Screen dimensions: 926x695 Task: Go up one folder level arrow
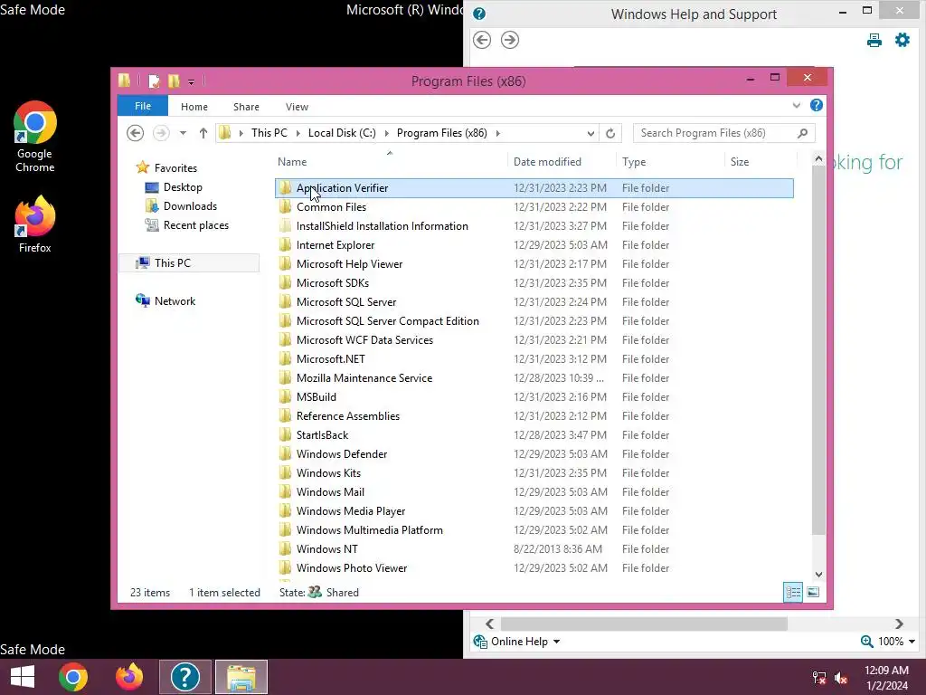[x=203, y=133]
